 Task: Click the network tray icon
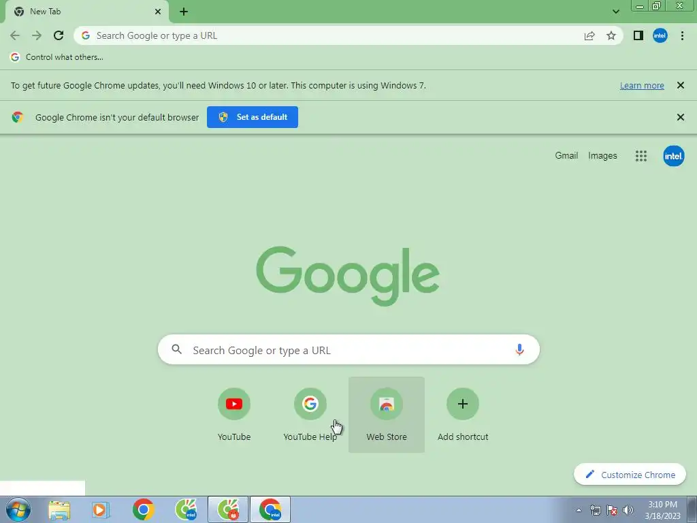[595, 510]
